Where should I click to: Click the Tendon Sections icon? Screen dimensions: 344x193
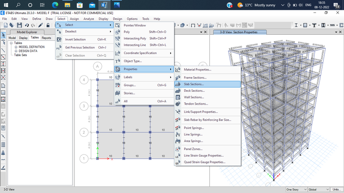click(178, 104)
